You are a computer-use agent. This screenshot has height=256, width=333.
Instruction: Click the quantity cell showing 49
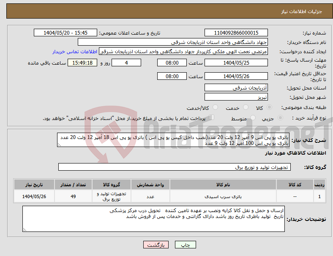(x=73, y=196)
